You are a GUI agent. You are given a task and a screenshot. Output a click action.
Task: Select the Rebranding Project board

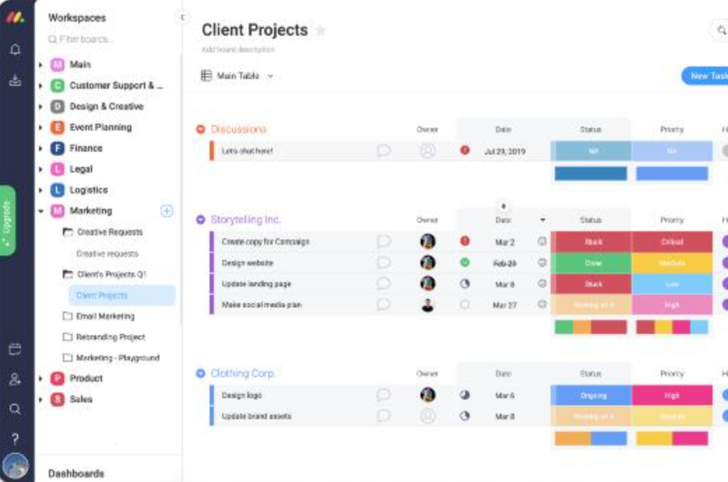tap(110, 337)
